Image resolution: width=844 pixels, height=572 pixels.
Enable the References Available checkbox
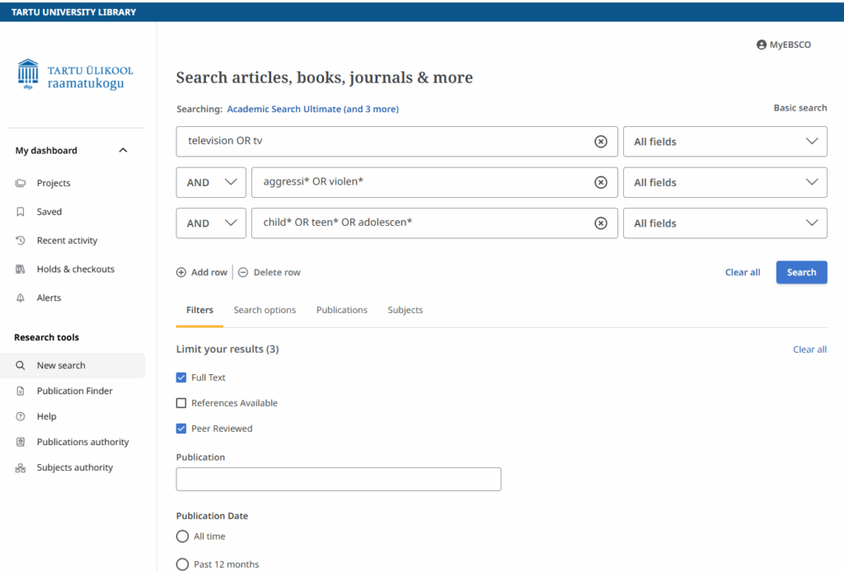(181, 403)
